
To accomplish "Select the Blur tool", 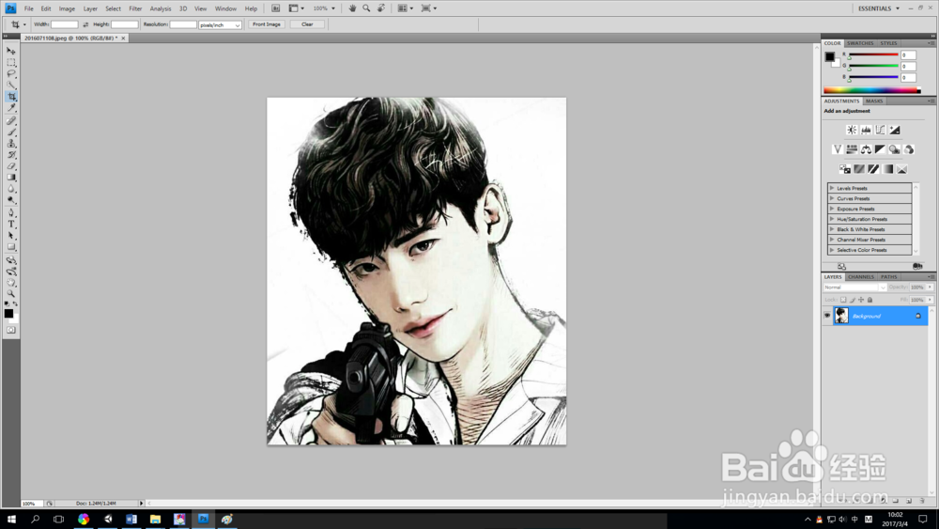I will coord(11,189).
